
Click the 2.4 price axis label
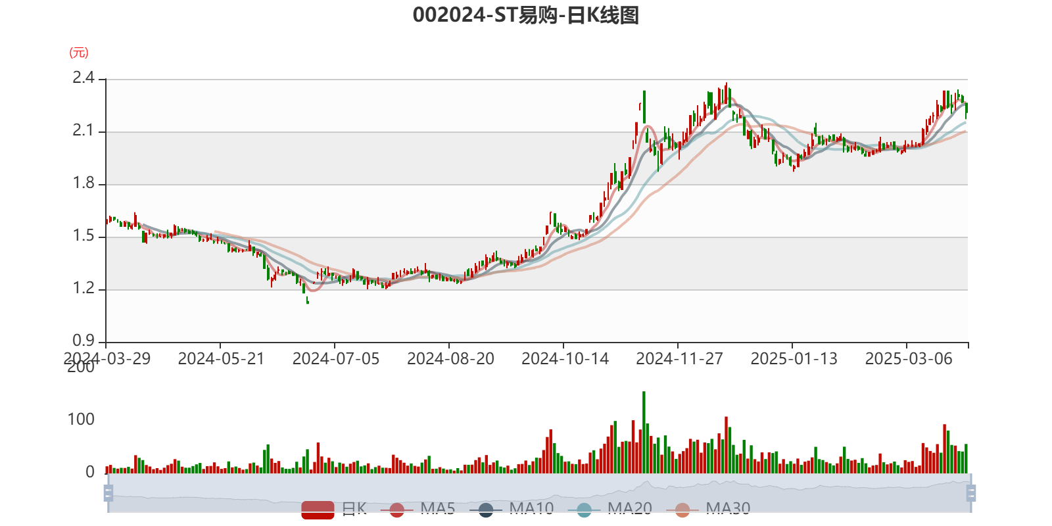[84, 78]
